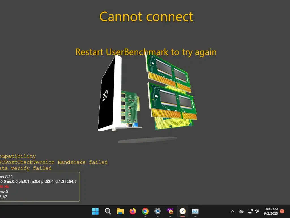This screenshot has width=290, height=218.
Task: Click 'Restart UserBenchmark to try again' text
Action: tap(146, 52)
